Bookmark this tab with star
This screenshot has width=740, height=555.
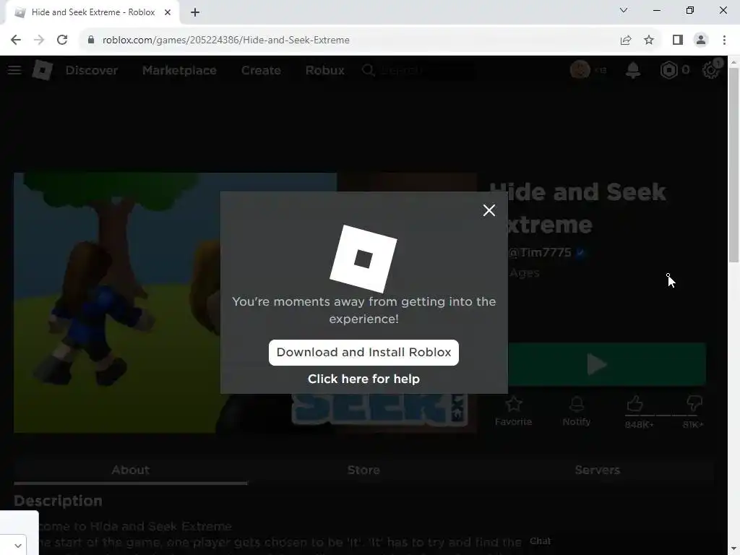649,40
